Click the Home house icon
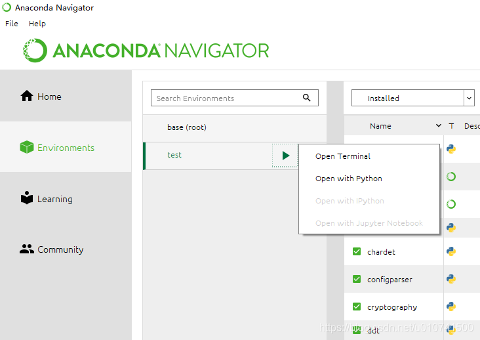This screenshot has height=340, width=480. [x=27, y=96]
